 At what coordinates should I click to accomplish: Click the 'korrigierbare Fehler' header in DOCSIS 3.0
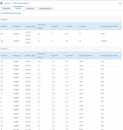tap(85, 56)
